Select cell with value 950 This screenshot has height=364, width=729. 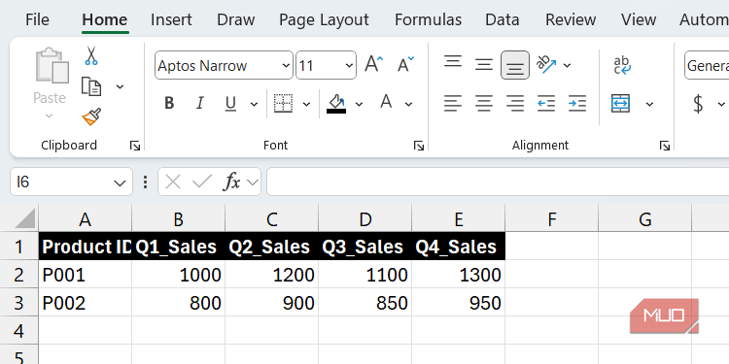pos(459,303)
